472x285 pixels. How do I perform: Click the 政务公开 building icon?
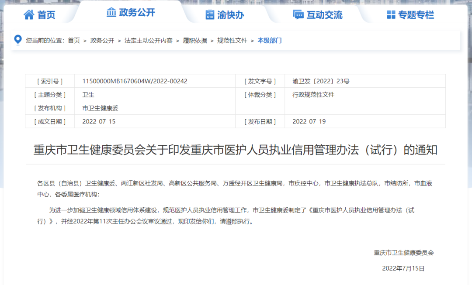tap(111, 12)
